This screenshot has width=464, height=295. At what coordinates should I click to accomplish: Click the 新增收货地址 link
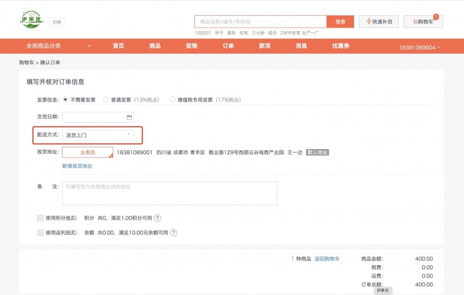(77, 166)
